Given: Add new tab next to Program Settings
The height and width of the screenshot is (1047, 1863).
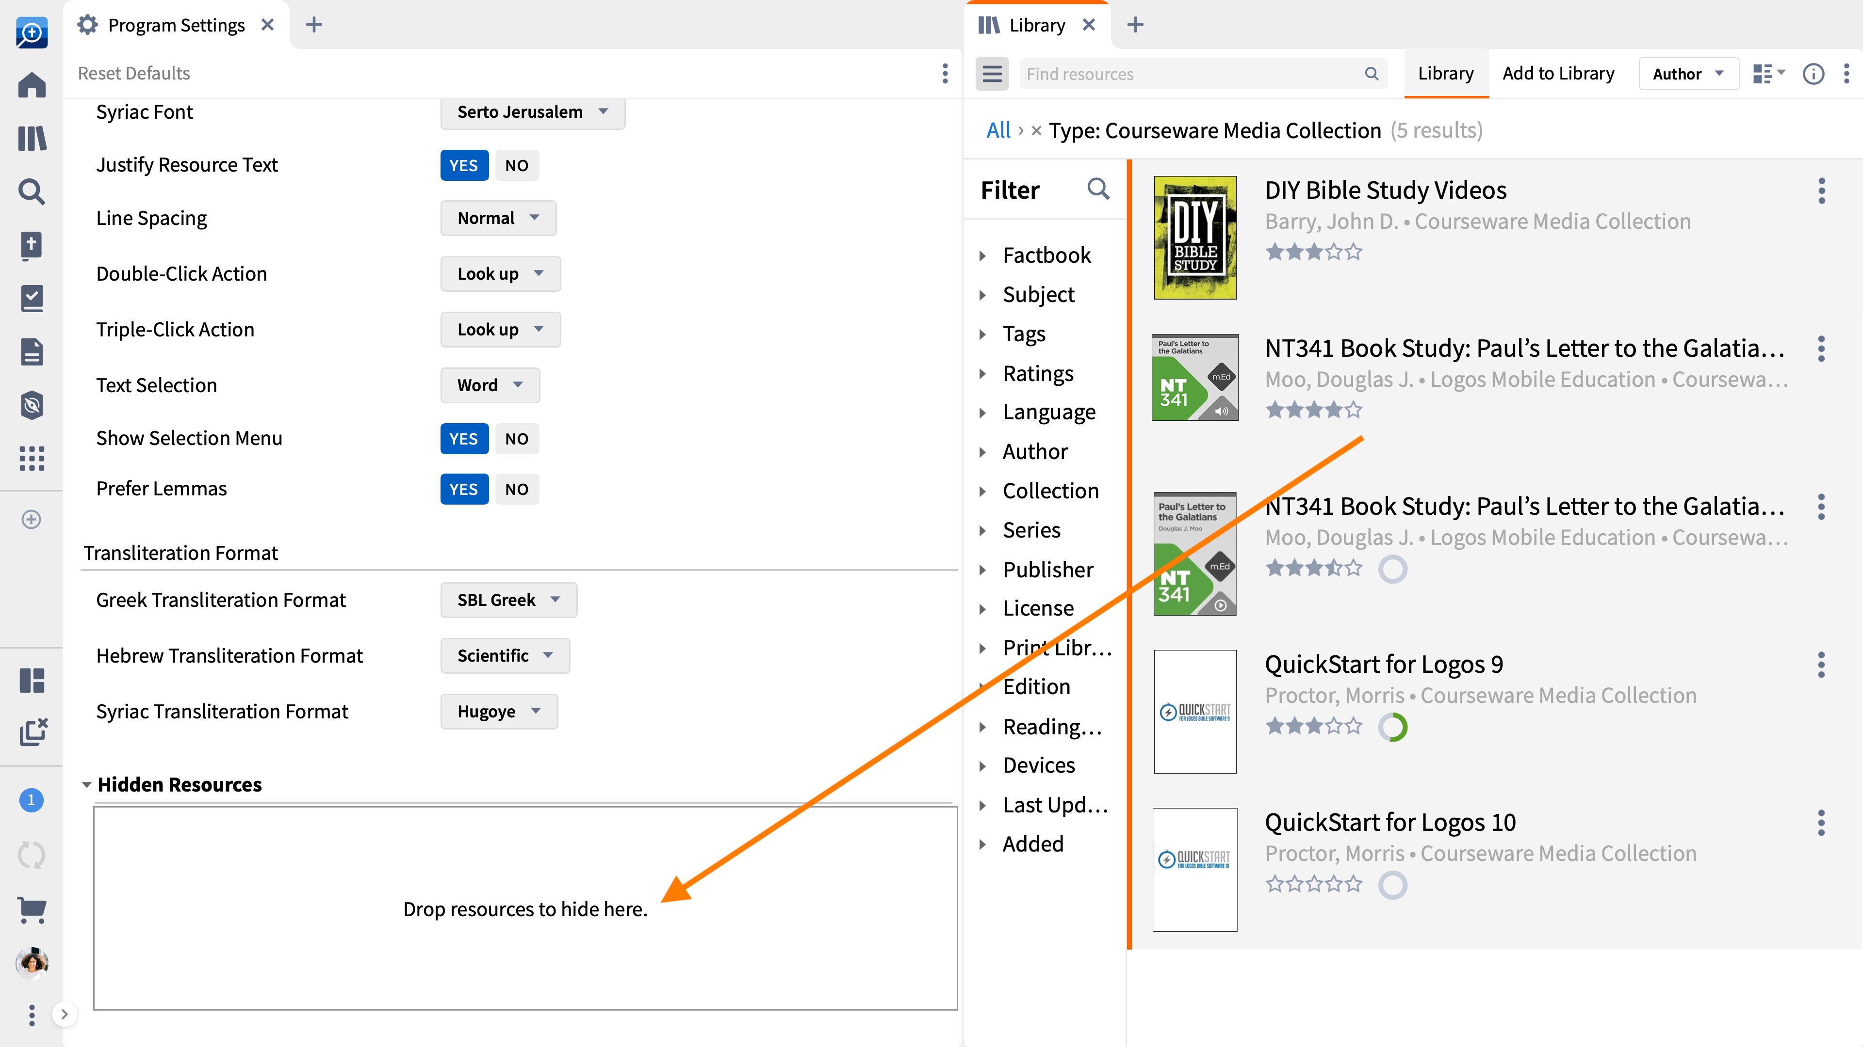Looking at the screenshot, I should [x=314, y=25].
